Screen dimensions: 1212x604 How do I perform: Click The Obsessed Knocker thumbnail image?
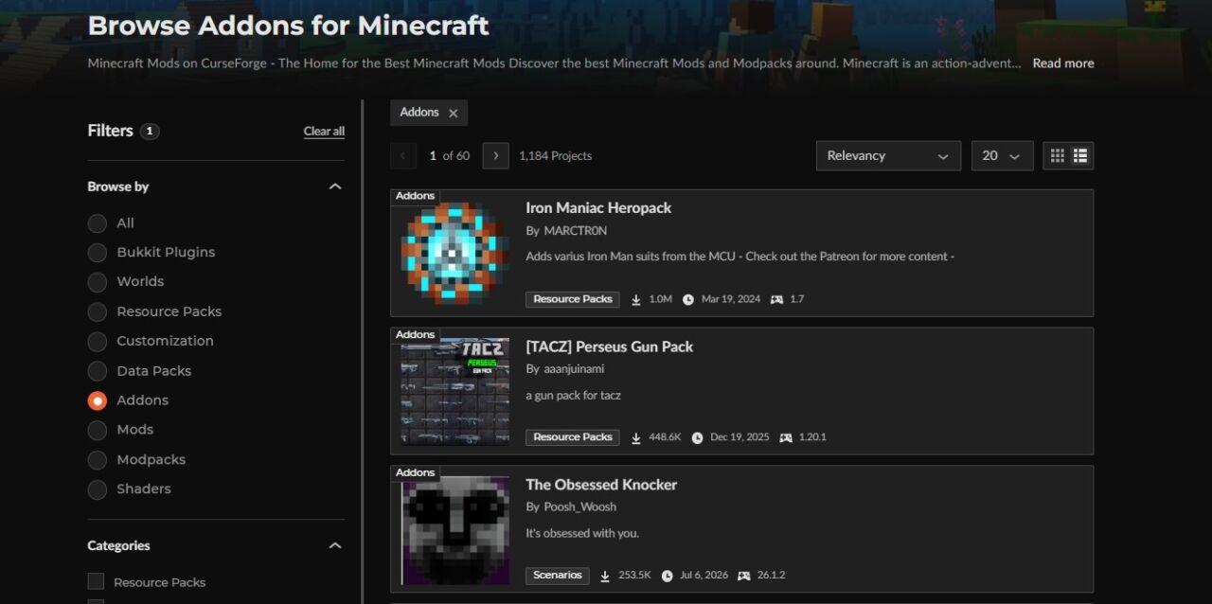pyautogui.click(x=454, y=530)
